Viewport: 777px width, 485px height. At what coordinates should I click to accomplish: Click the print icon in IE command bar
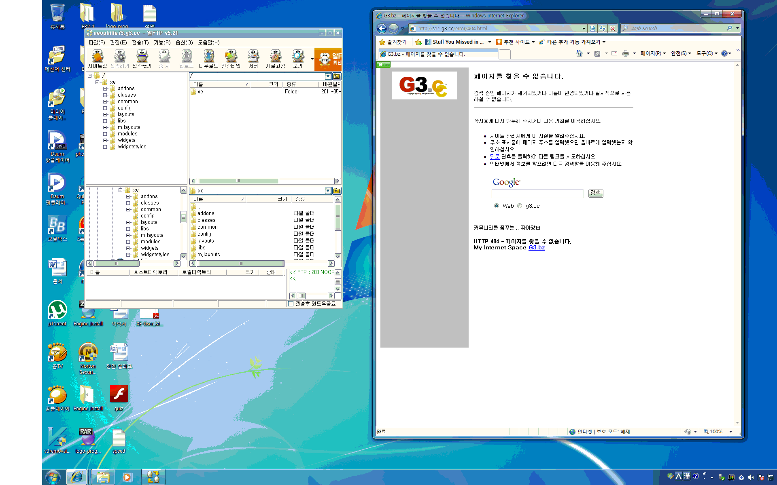626,53
